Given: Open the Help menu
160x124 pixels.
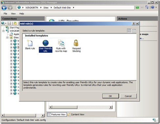Looking at the screenshot, I should [x=22, y=14].
